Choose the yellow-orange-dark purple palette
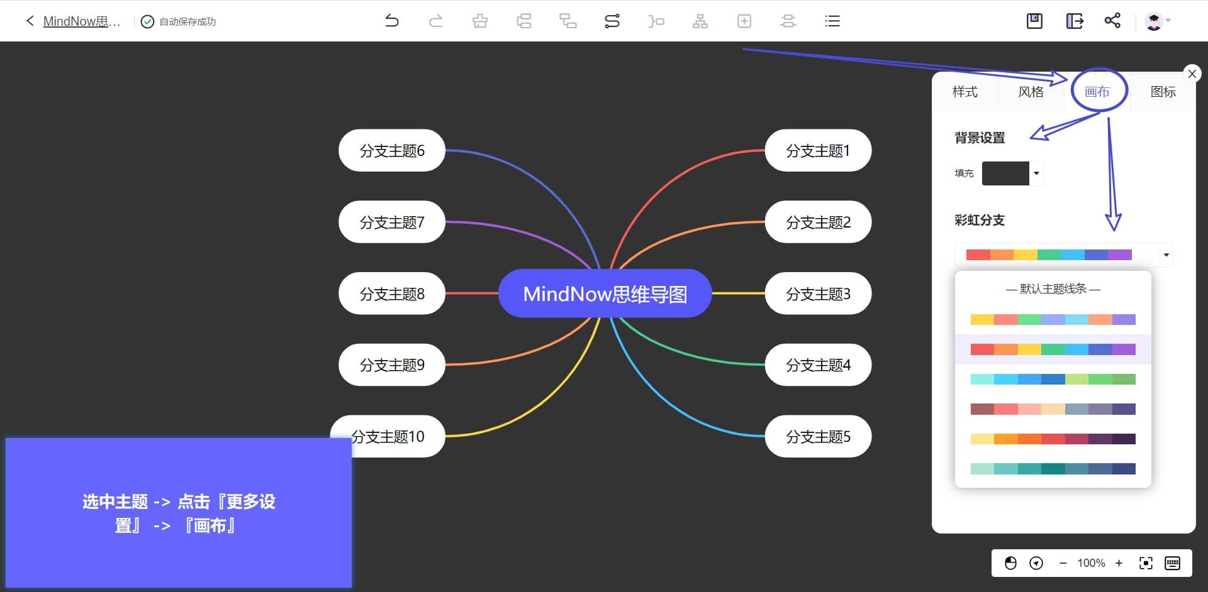The image size is (1208, 592). click(1053, 439)
